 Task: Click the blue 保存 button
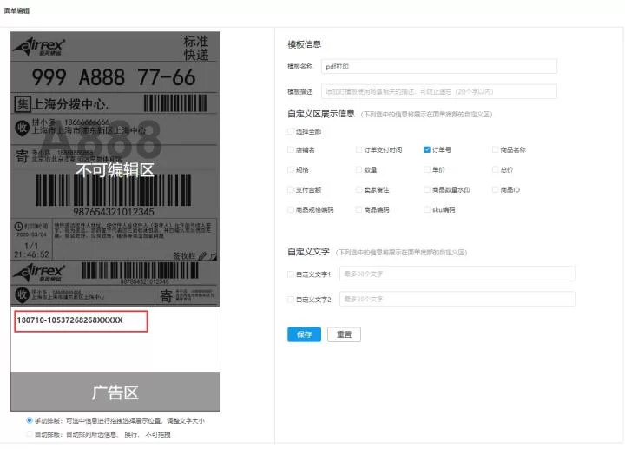click(304, 334)
